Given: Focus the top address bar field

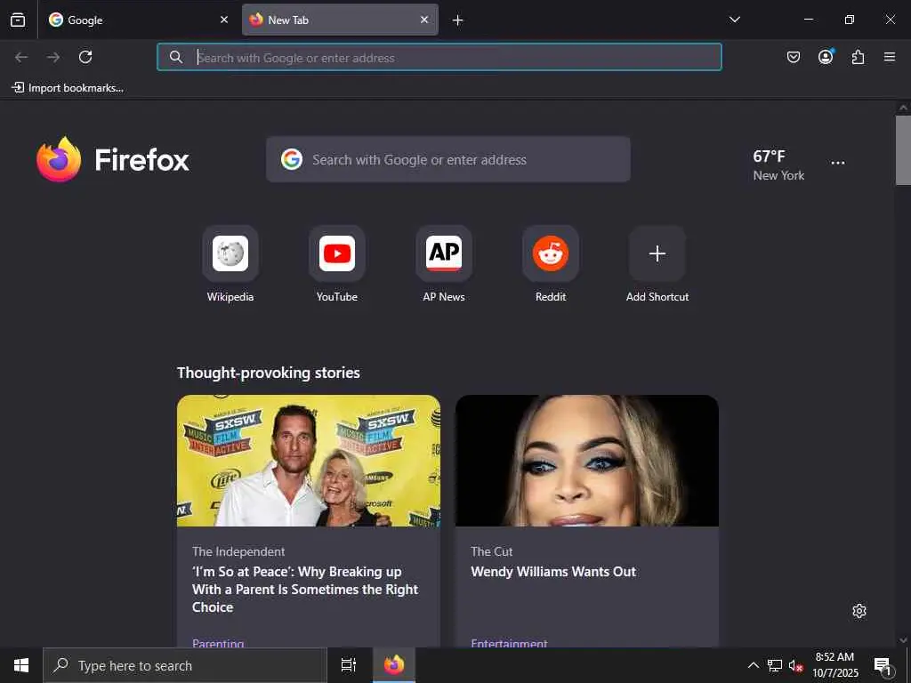Looking at the screenshot, I should 439,57.
